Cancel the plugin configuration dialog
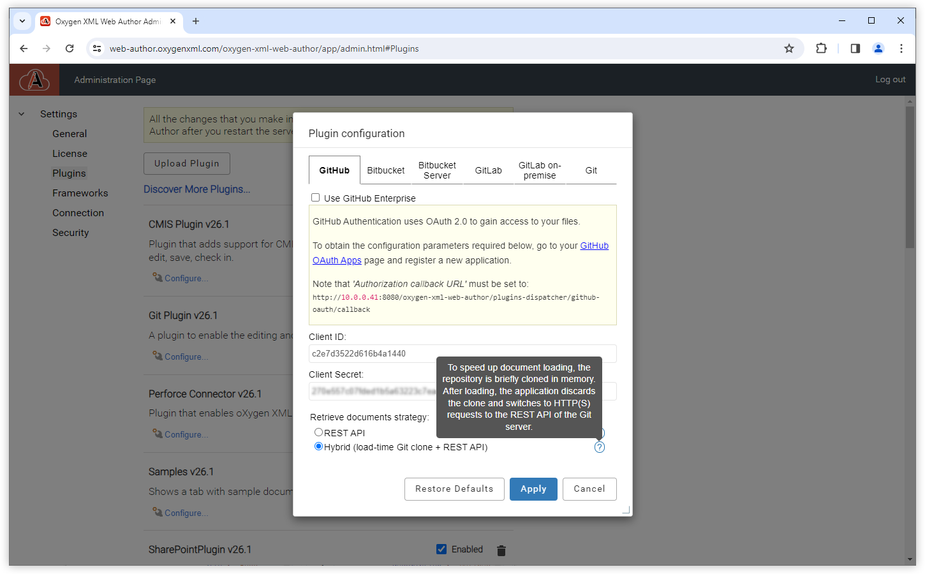The width and height of the screenshot is (925, 574). click(589, 489)
